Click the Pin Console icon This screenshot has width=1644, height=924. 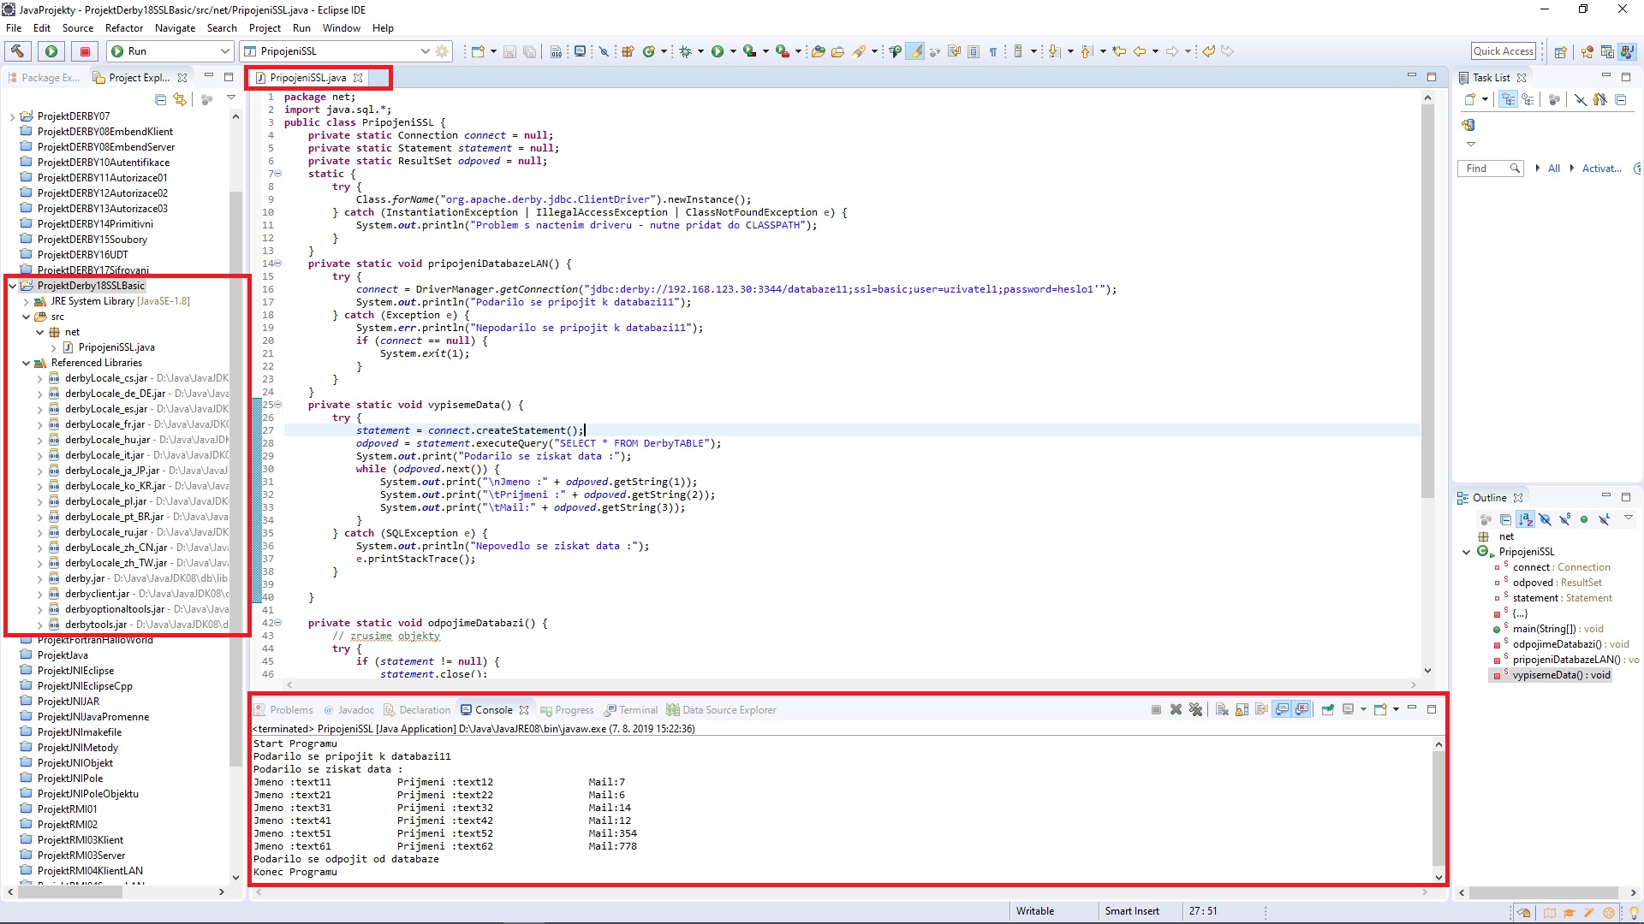(1327, 709)
